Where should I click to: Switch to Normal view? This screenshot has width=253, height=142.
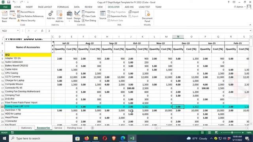coord(202,133)
